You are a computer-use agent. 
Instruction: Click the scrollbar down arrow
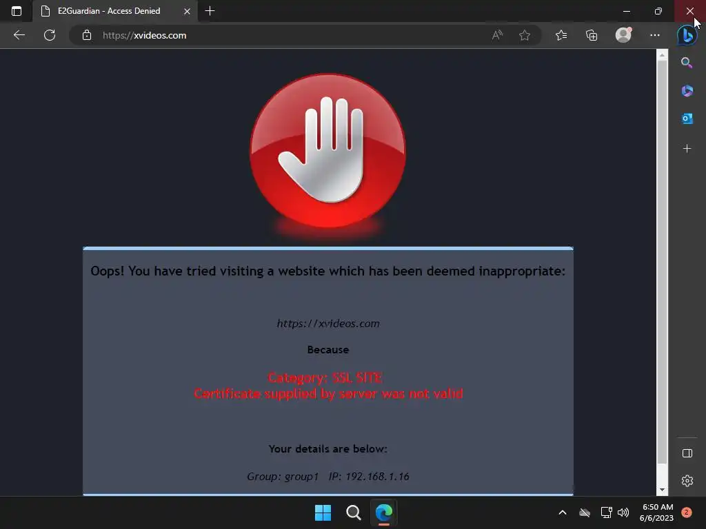pyautogui.click(x=662, y=490)
